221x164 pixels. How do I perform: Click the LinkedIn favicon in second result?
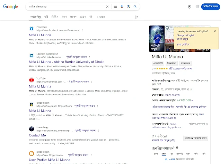32,56
